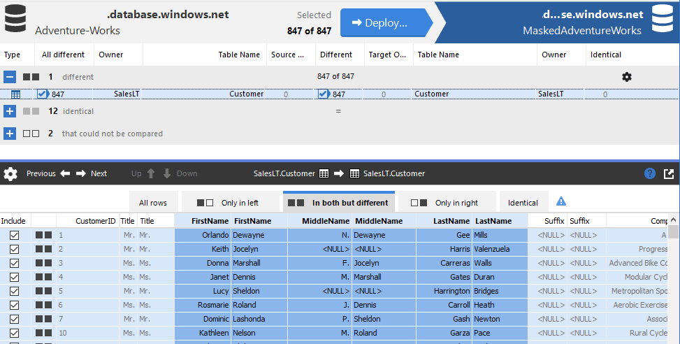Click the Identical column header in upper grid
Screen dimensions: 680x344
632,55
